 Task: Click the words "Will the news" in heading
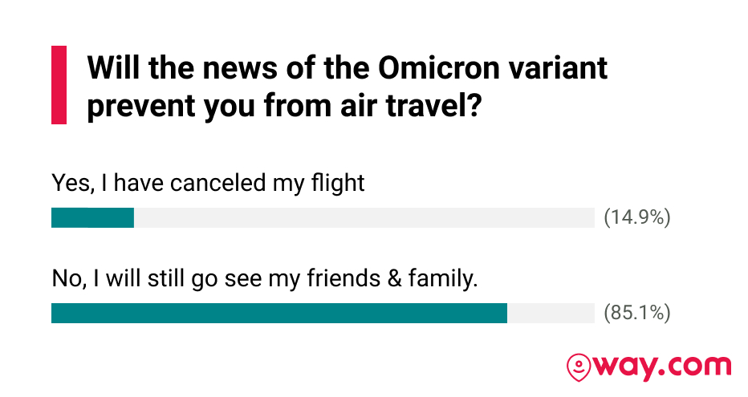[174, 68]
